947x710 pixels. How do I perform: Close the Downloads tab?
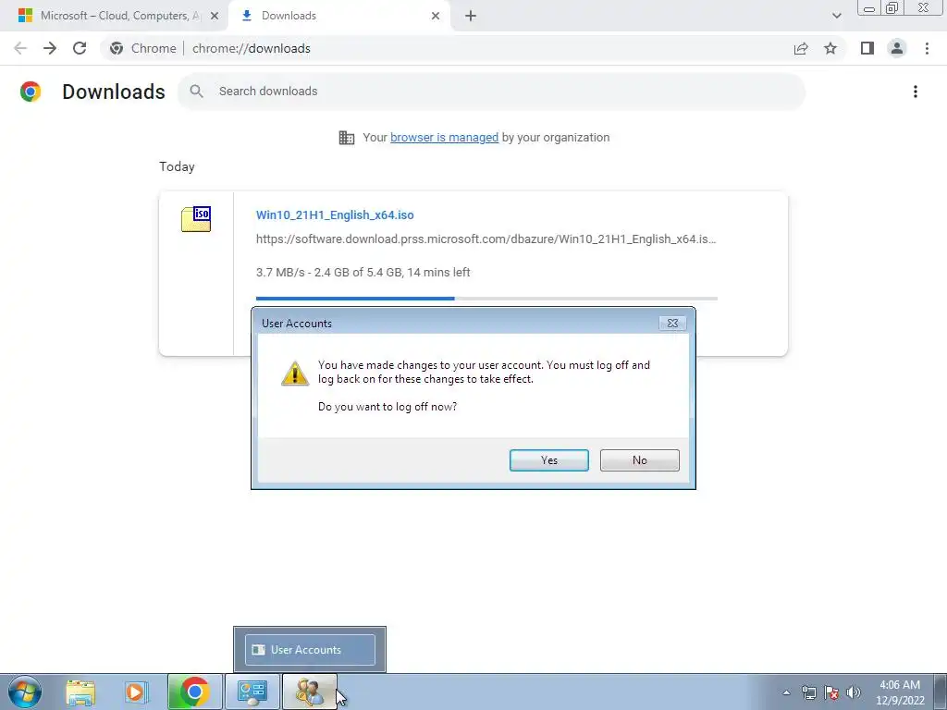point(436,16)
